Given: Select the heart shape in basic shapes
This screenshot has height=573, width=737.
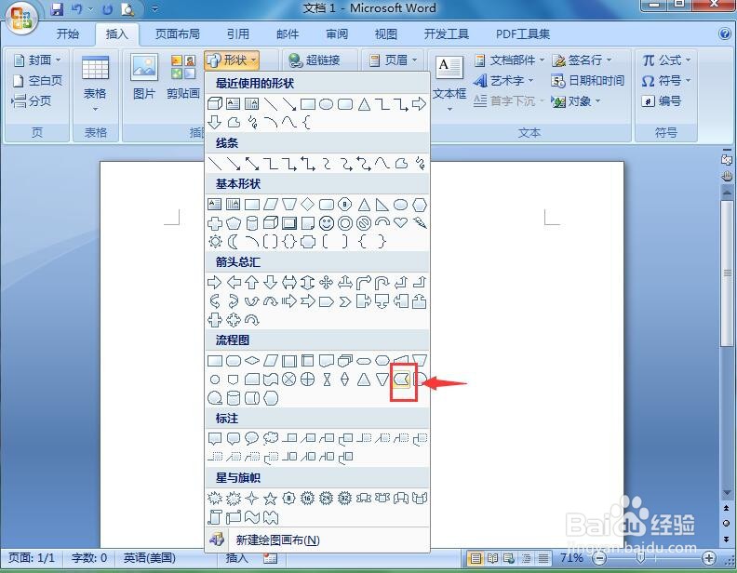Looking at the screenshot, I should [x=400, y=222].
